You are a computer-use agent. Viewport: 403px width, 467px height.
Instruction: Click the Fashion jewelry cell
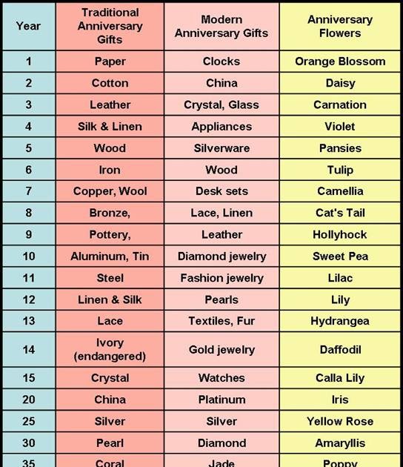click(222, 278)
